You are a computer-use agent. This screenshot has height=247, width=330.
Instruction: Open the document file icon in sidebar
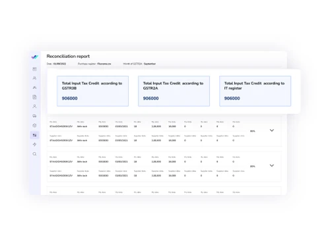[x=34, y=97]
